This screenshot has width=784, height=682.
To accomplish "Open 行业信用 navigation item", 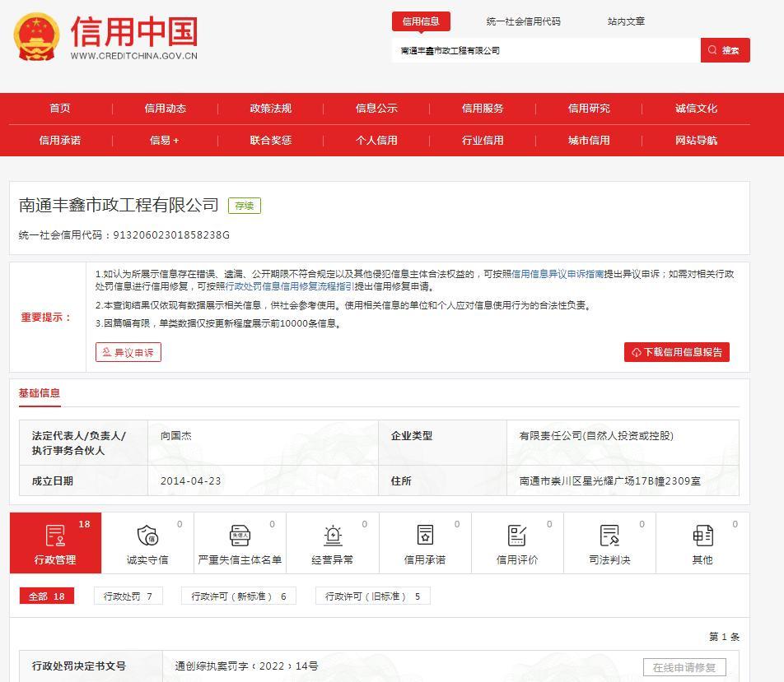I will (483, 141).
